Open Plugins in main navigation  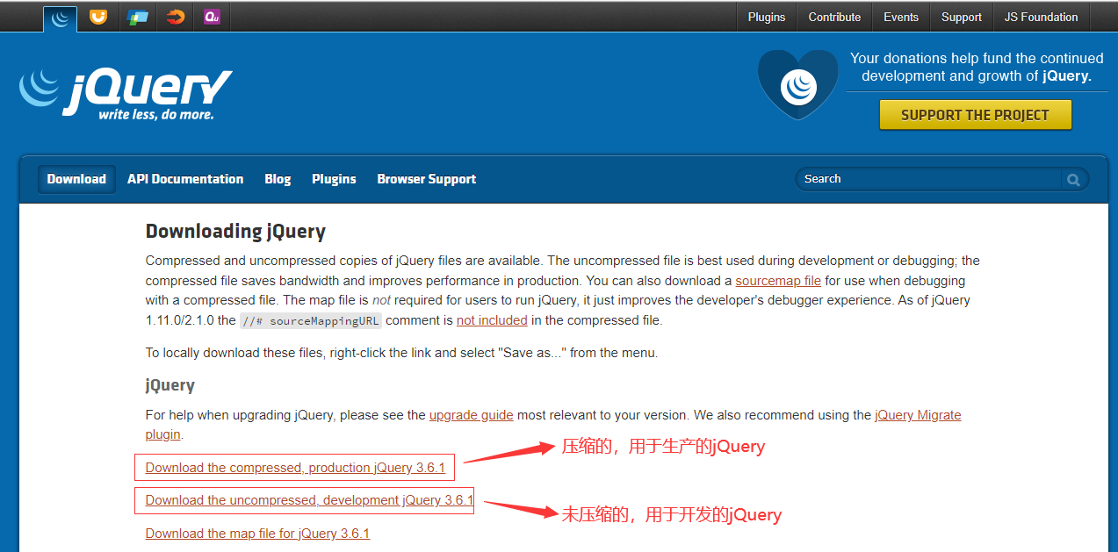pyautogui.click(x=334, y=179)
